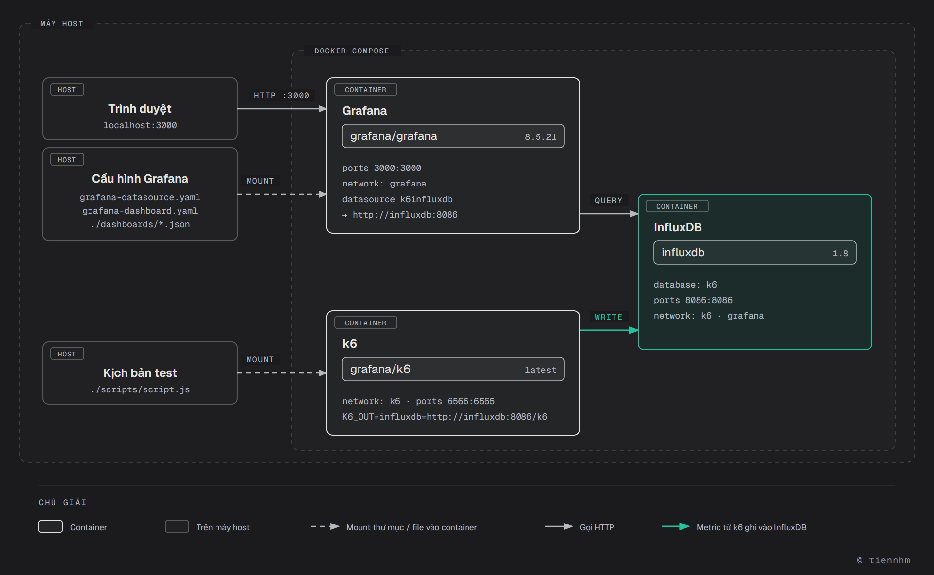Click the '© tiennhm' credit text
The image size is (934, 575).
tap(883, 560)
